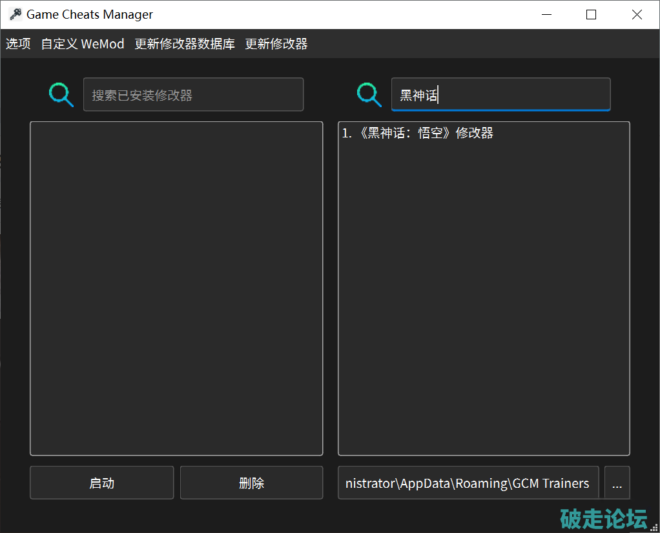Open the 选项 menu
This screenshot has height=533, width=660.
coord(18,44)
